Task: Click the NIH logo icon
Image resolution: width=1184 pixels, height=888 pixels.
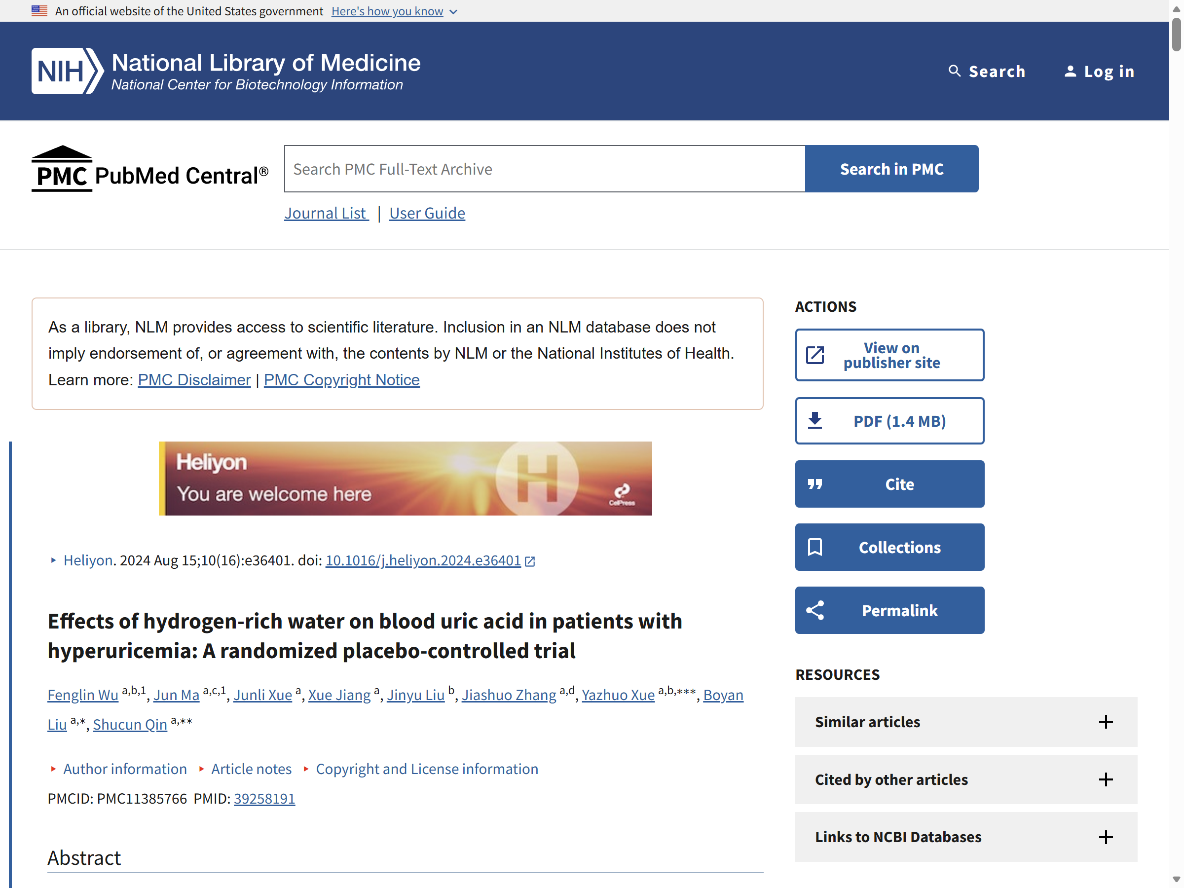Action: [x=67, y=71]
